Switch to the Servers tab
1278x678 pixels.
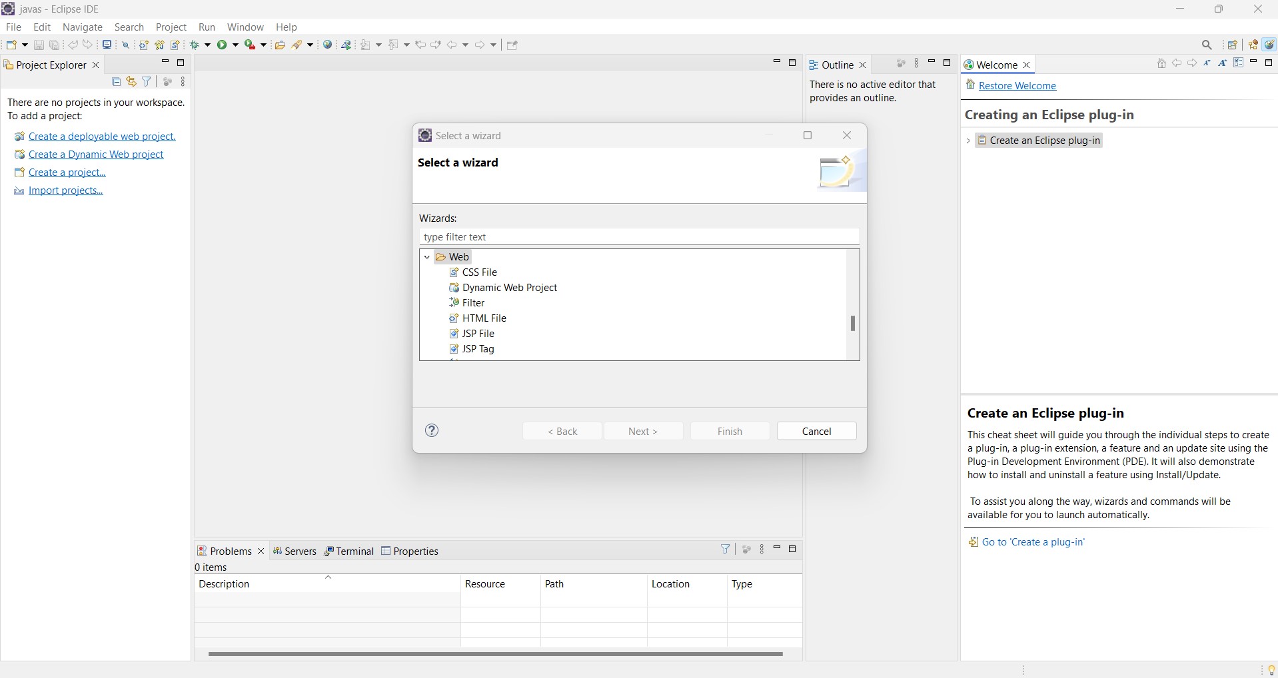click(x=295, y=551)
